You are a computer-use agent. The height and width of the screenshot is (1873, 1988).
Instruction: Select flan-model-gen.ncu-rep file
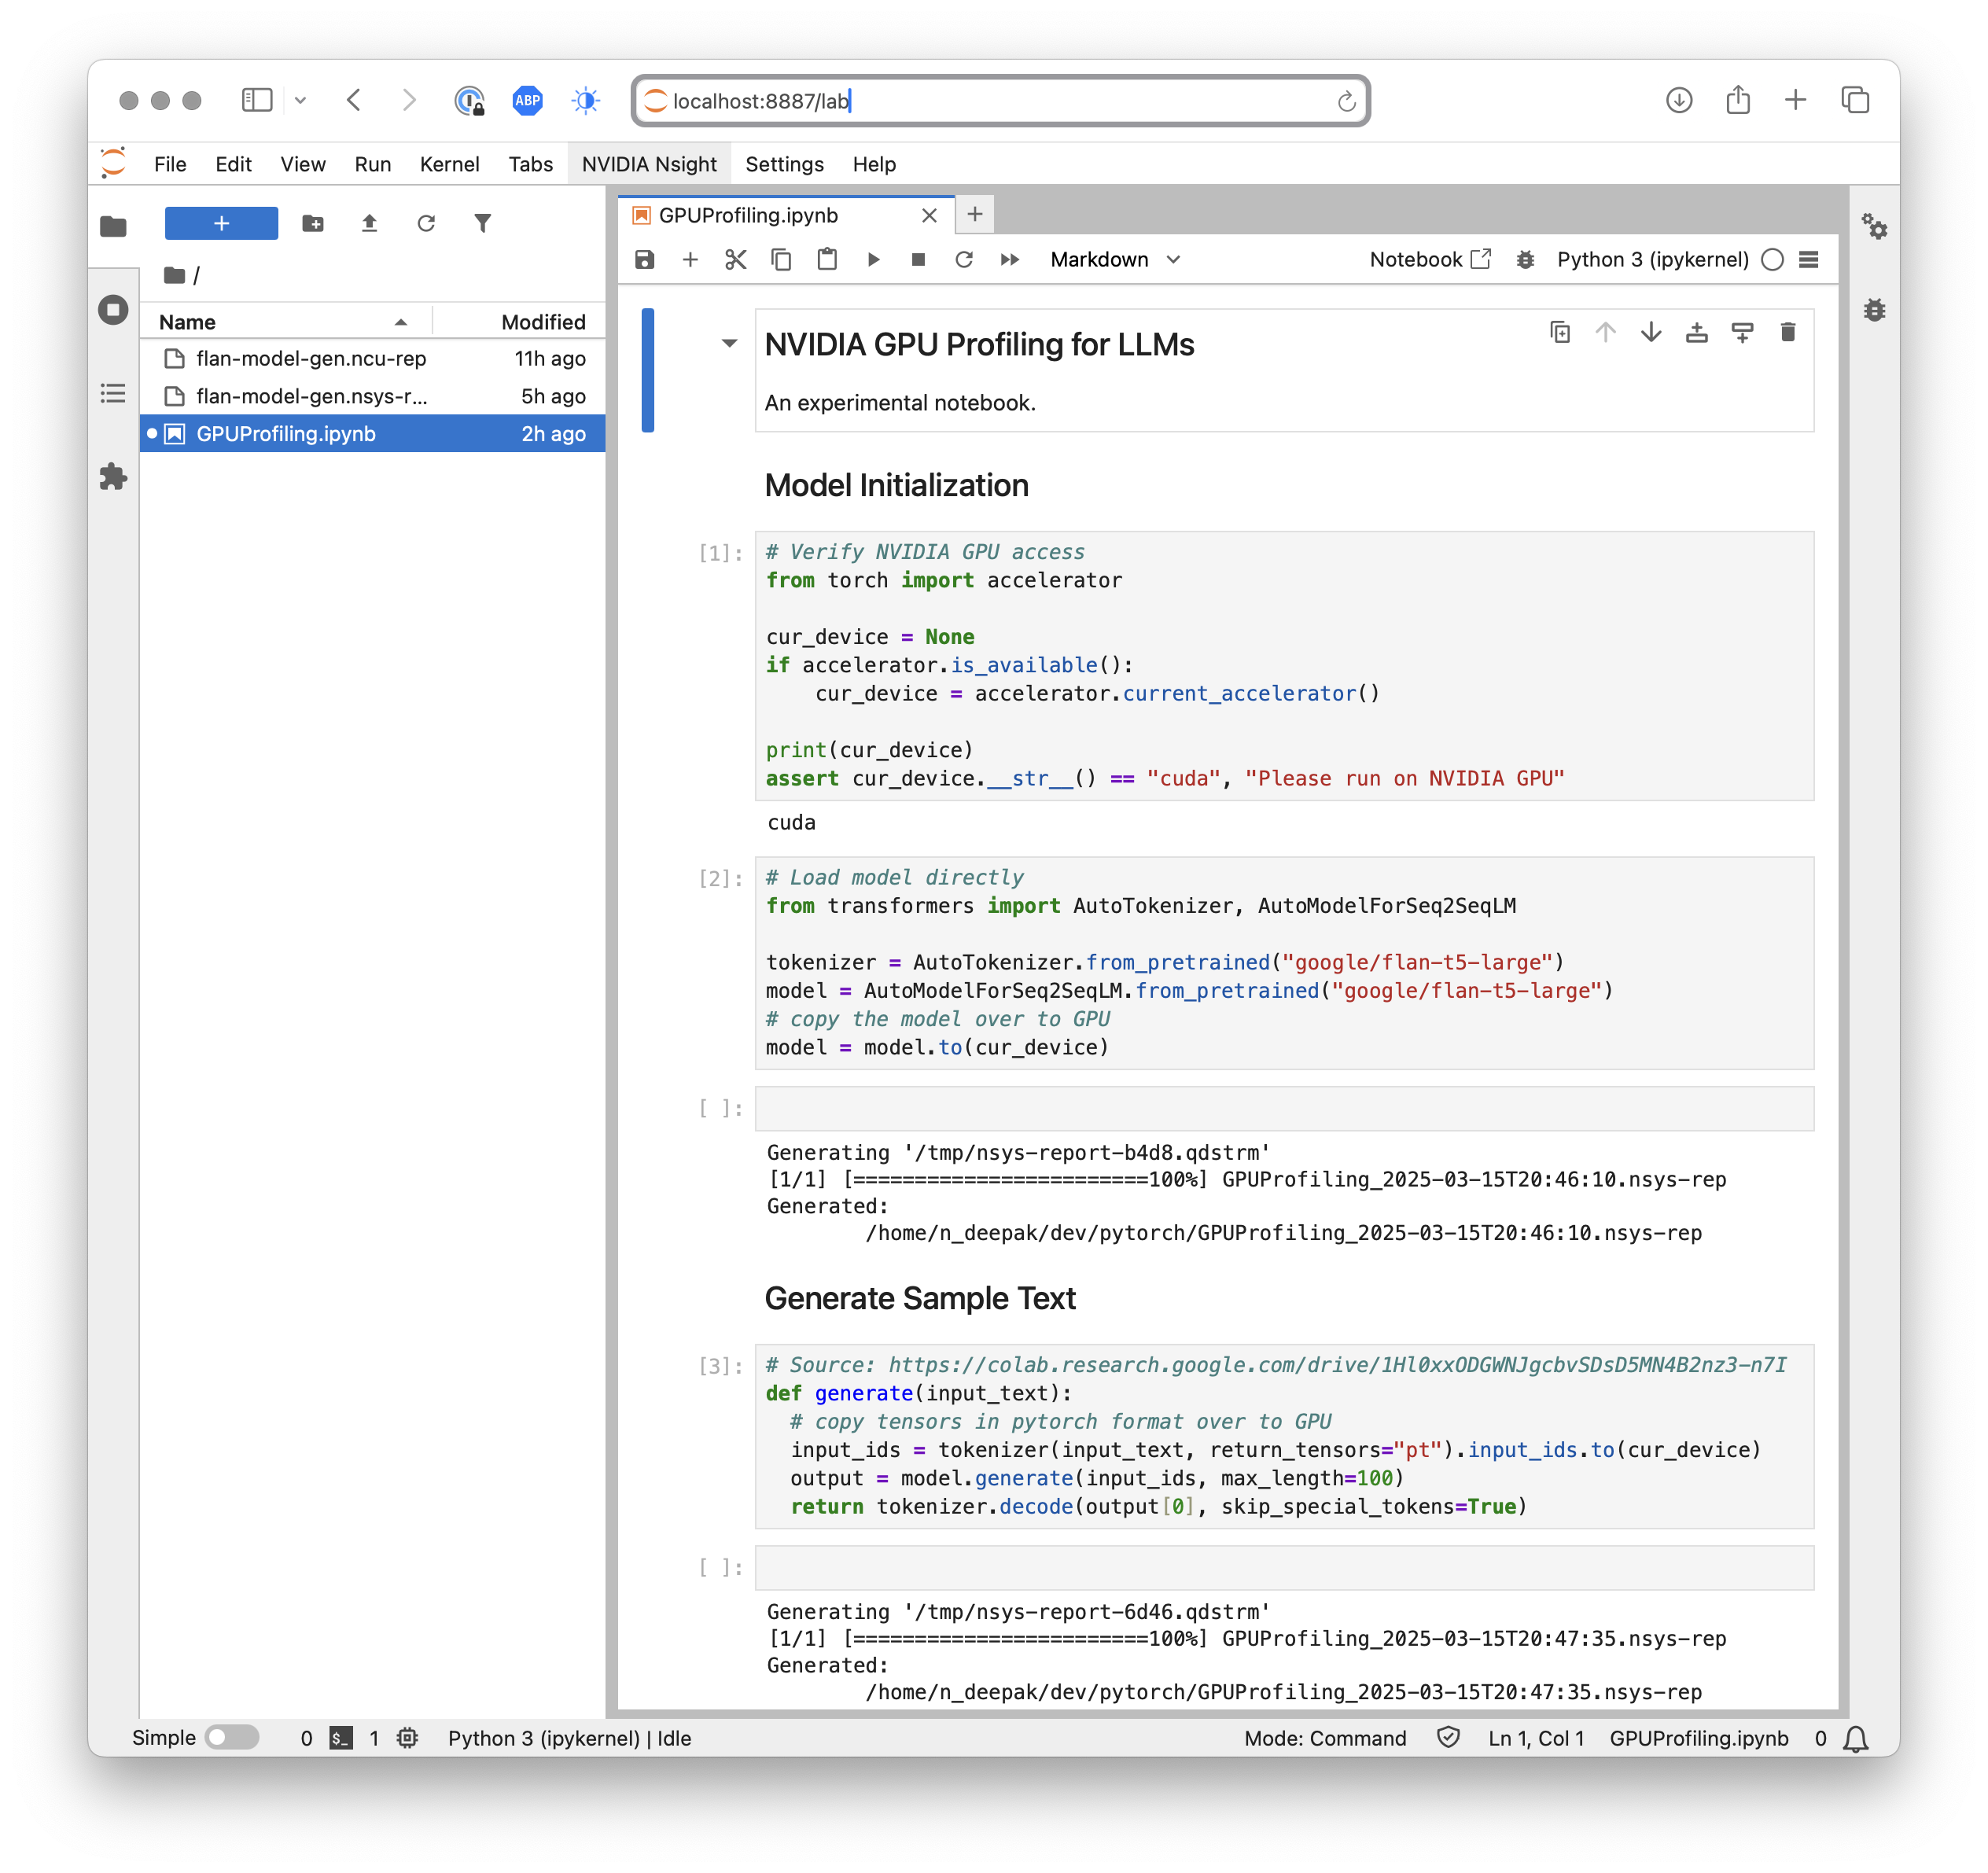(372, 359)
